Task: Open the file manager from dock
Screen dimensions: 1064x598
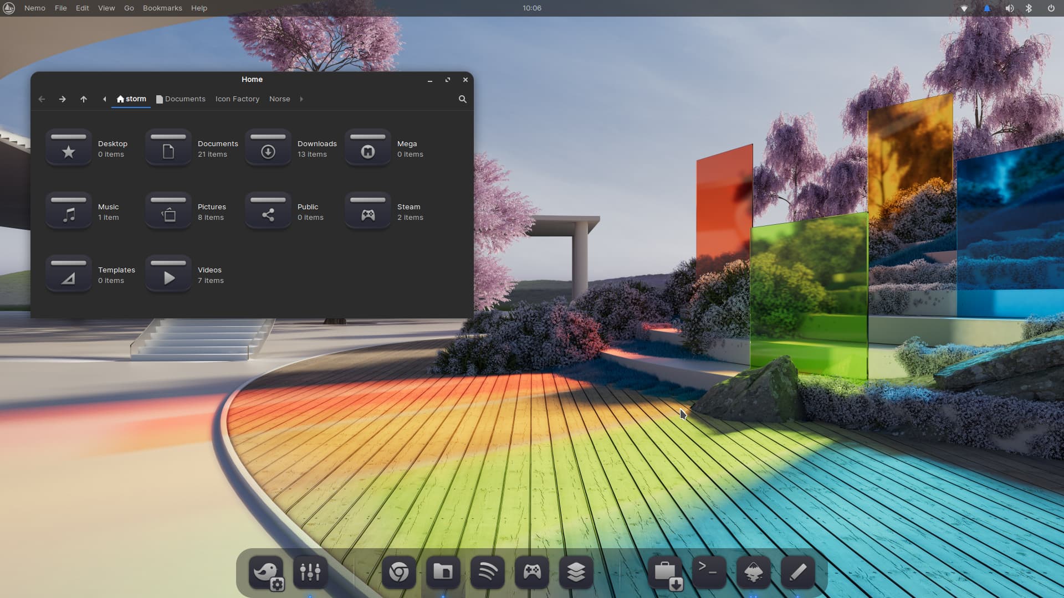Action: [443, 572]
